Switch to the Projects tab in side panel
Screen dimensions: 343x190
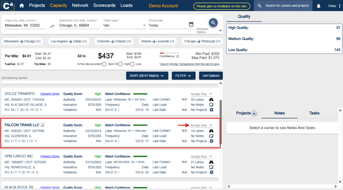[246, 113]
